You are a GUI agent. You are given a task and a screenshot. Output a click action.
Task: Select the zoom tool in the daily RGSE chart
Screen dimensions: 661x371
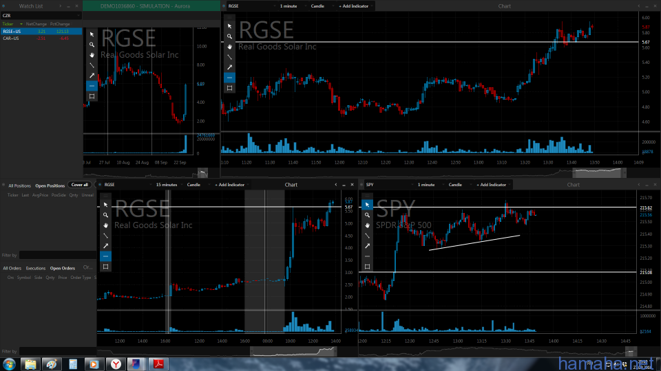(x=92, y=45)
